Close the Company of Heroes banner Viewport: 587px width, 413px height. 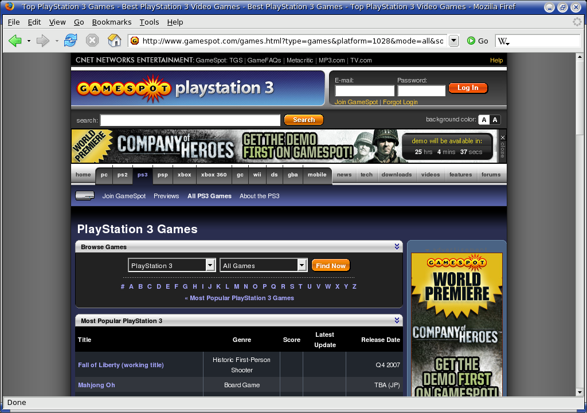503,137
